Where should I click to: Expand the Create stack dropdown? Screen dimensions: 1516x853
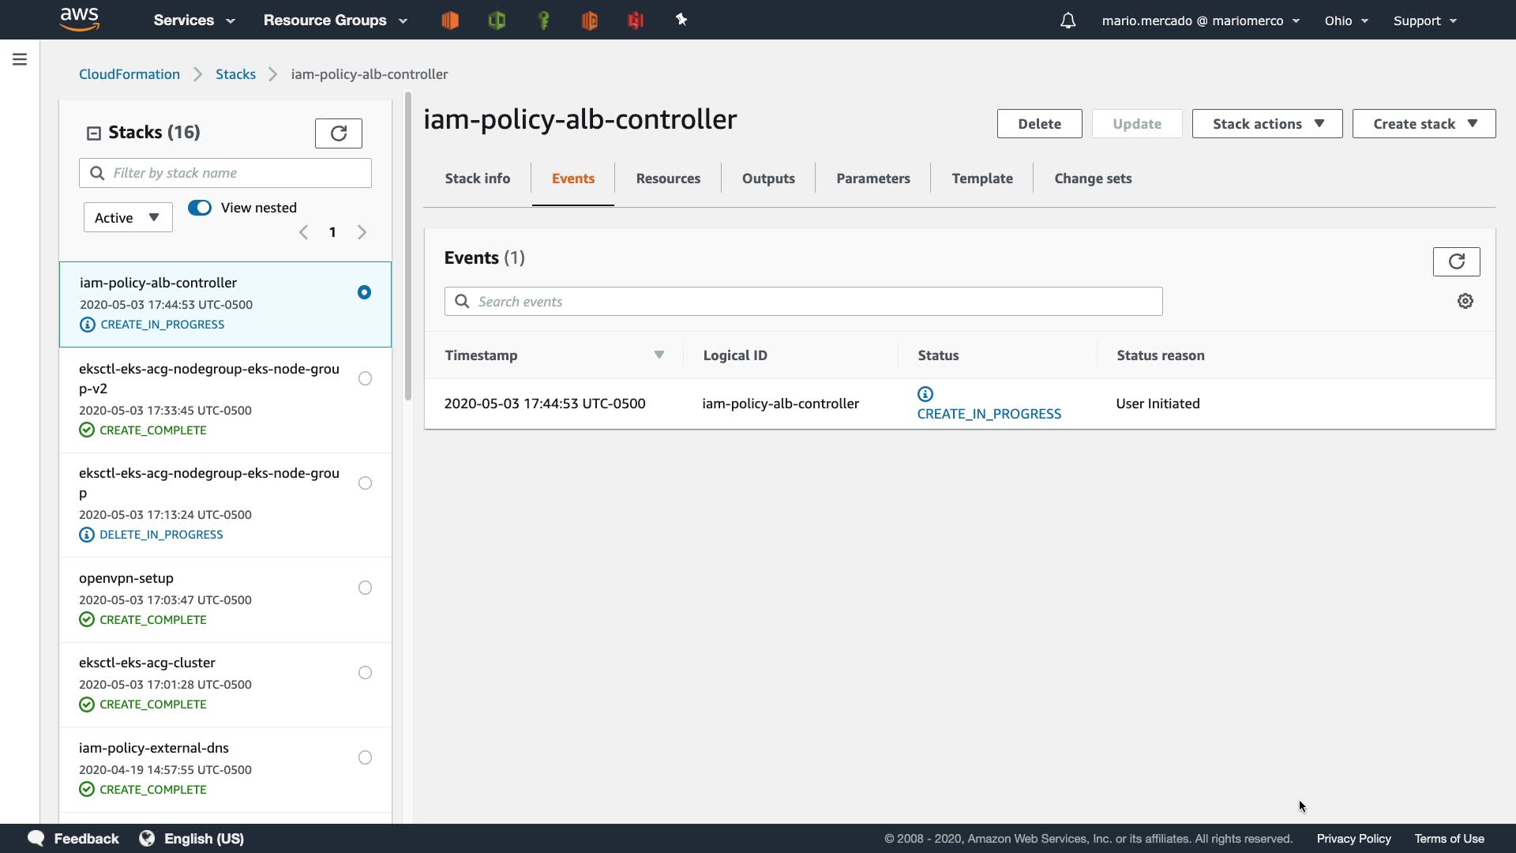pyautogui.click(x=1423, y=124)
